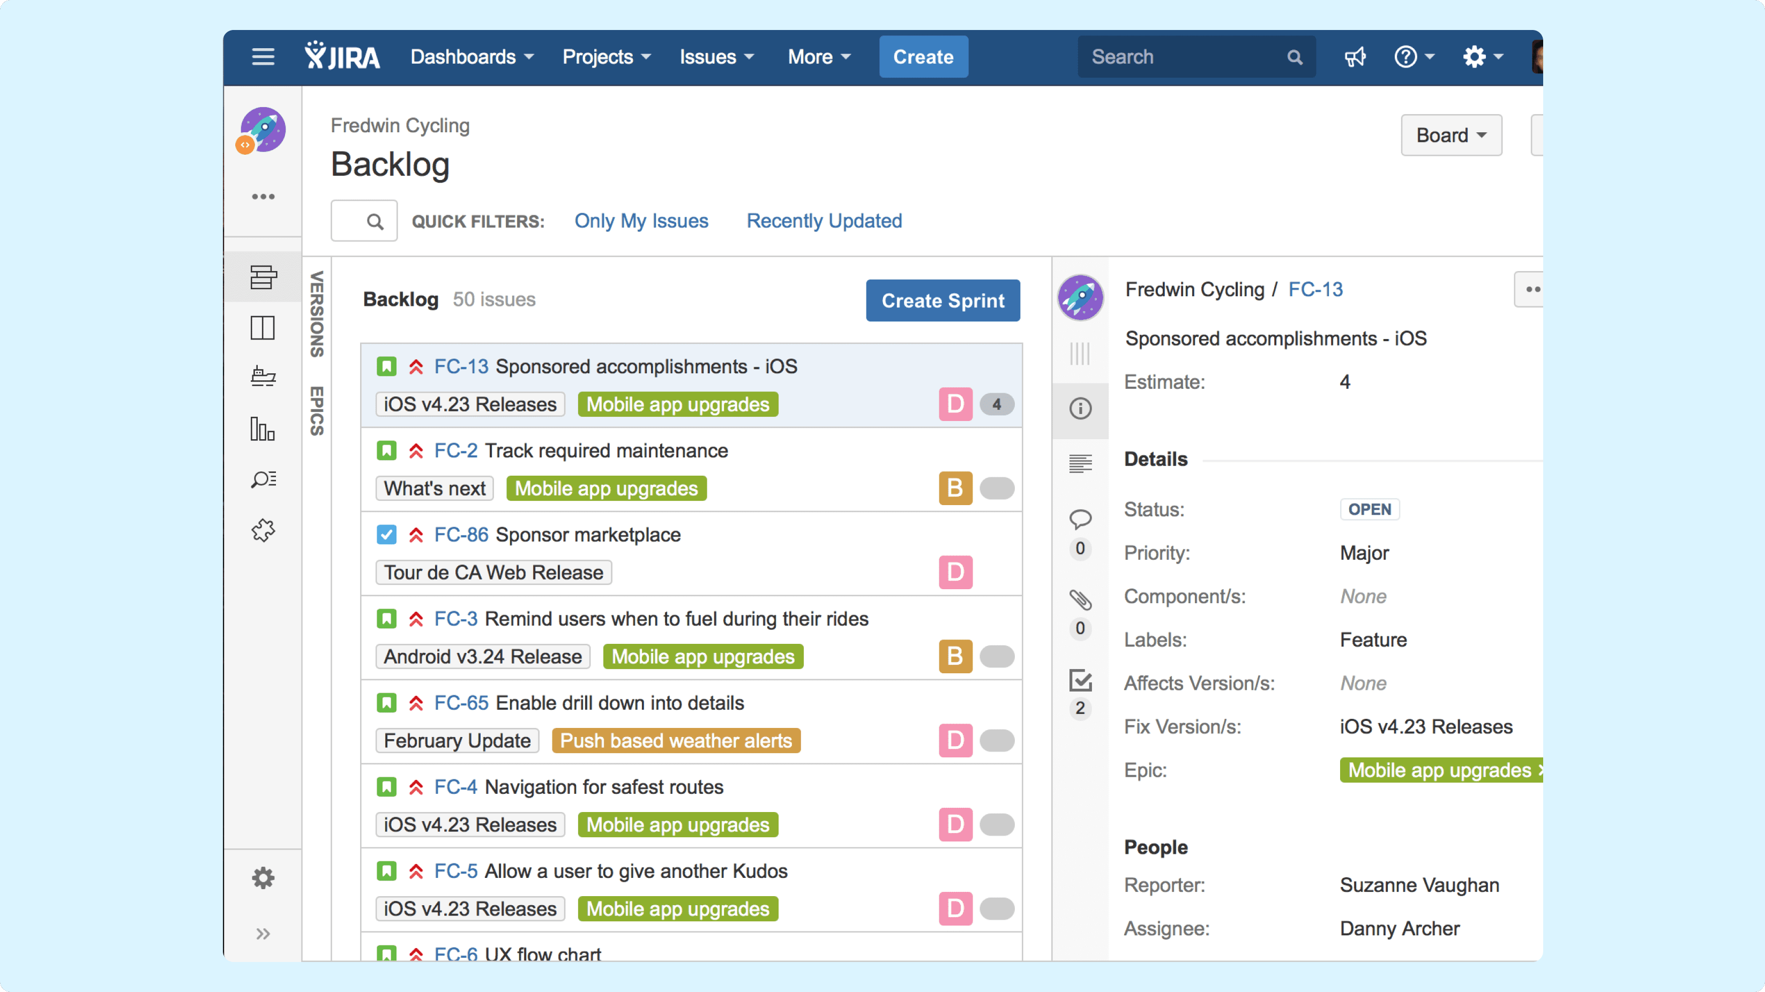
Task: Open the Reports bar chart icon in sidebar
Action: [263, 429]
